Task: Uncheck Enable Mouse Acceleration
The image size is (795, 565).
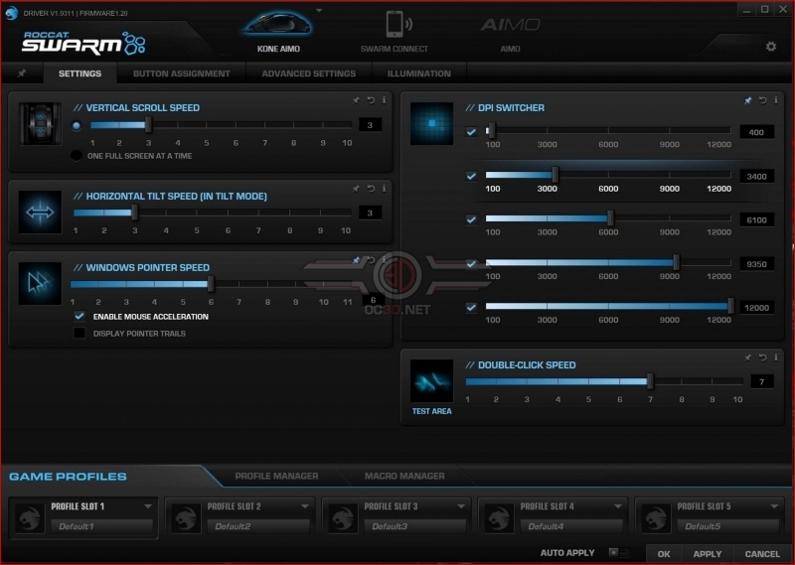Action: [x=79, y=316]
